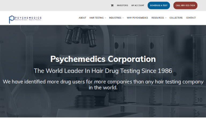Select Resources in the navigation bar
Viewport: 206px width, 137px height.
click(x=157, y=18)
